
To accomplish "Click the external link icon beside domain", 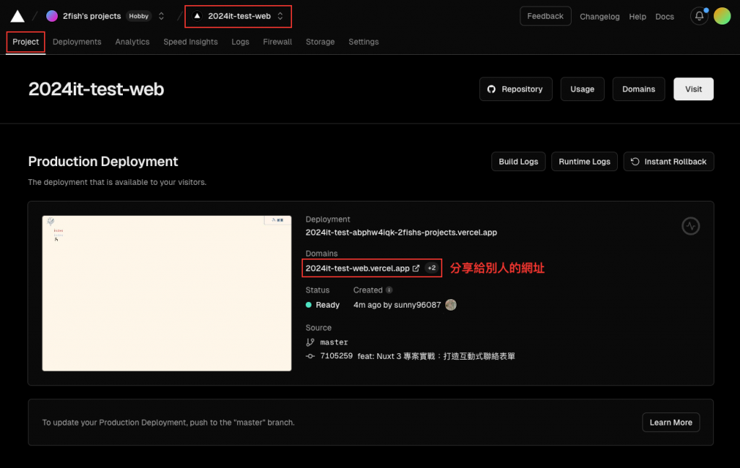I will click(416, 268).
